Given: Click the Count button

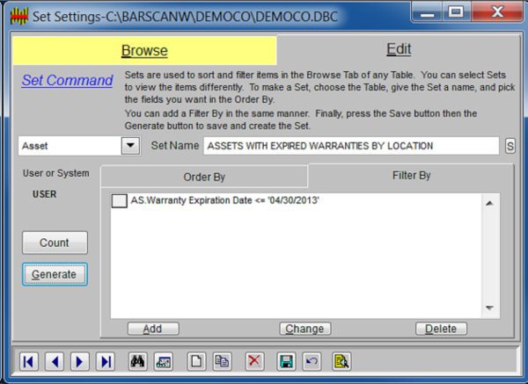Looking at the screenshot, I should click(55, 243).
